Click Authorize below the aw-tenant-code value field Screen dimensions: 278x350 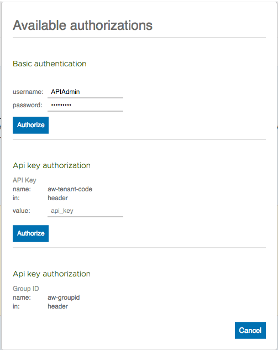click(30, 233)
